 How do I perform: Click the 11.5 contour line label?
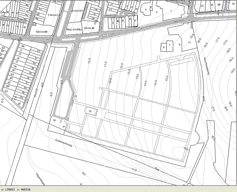point(106,64)
